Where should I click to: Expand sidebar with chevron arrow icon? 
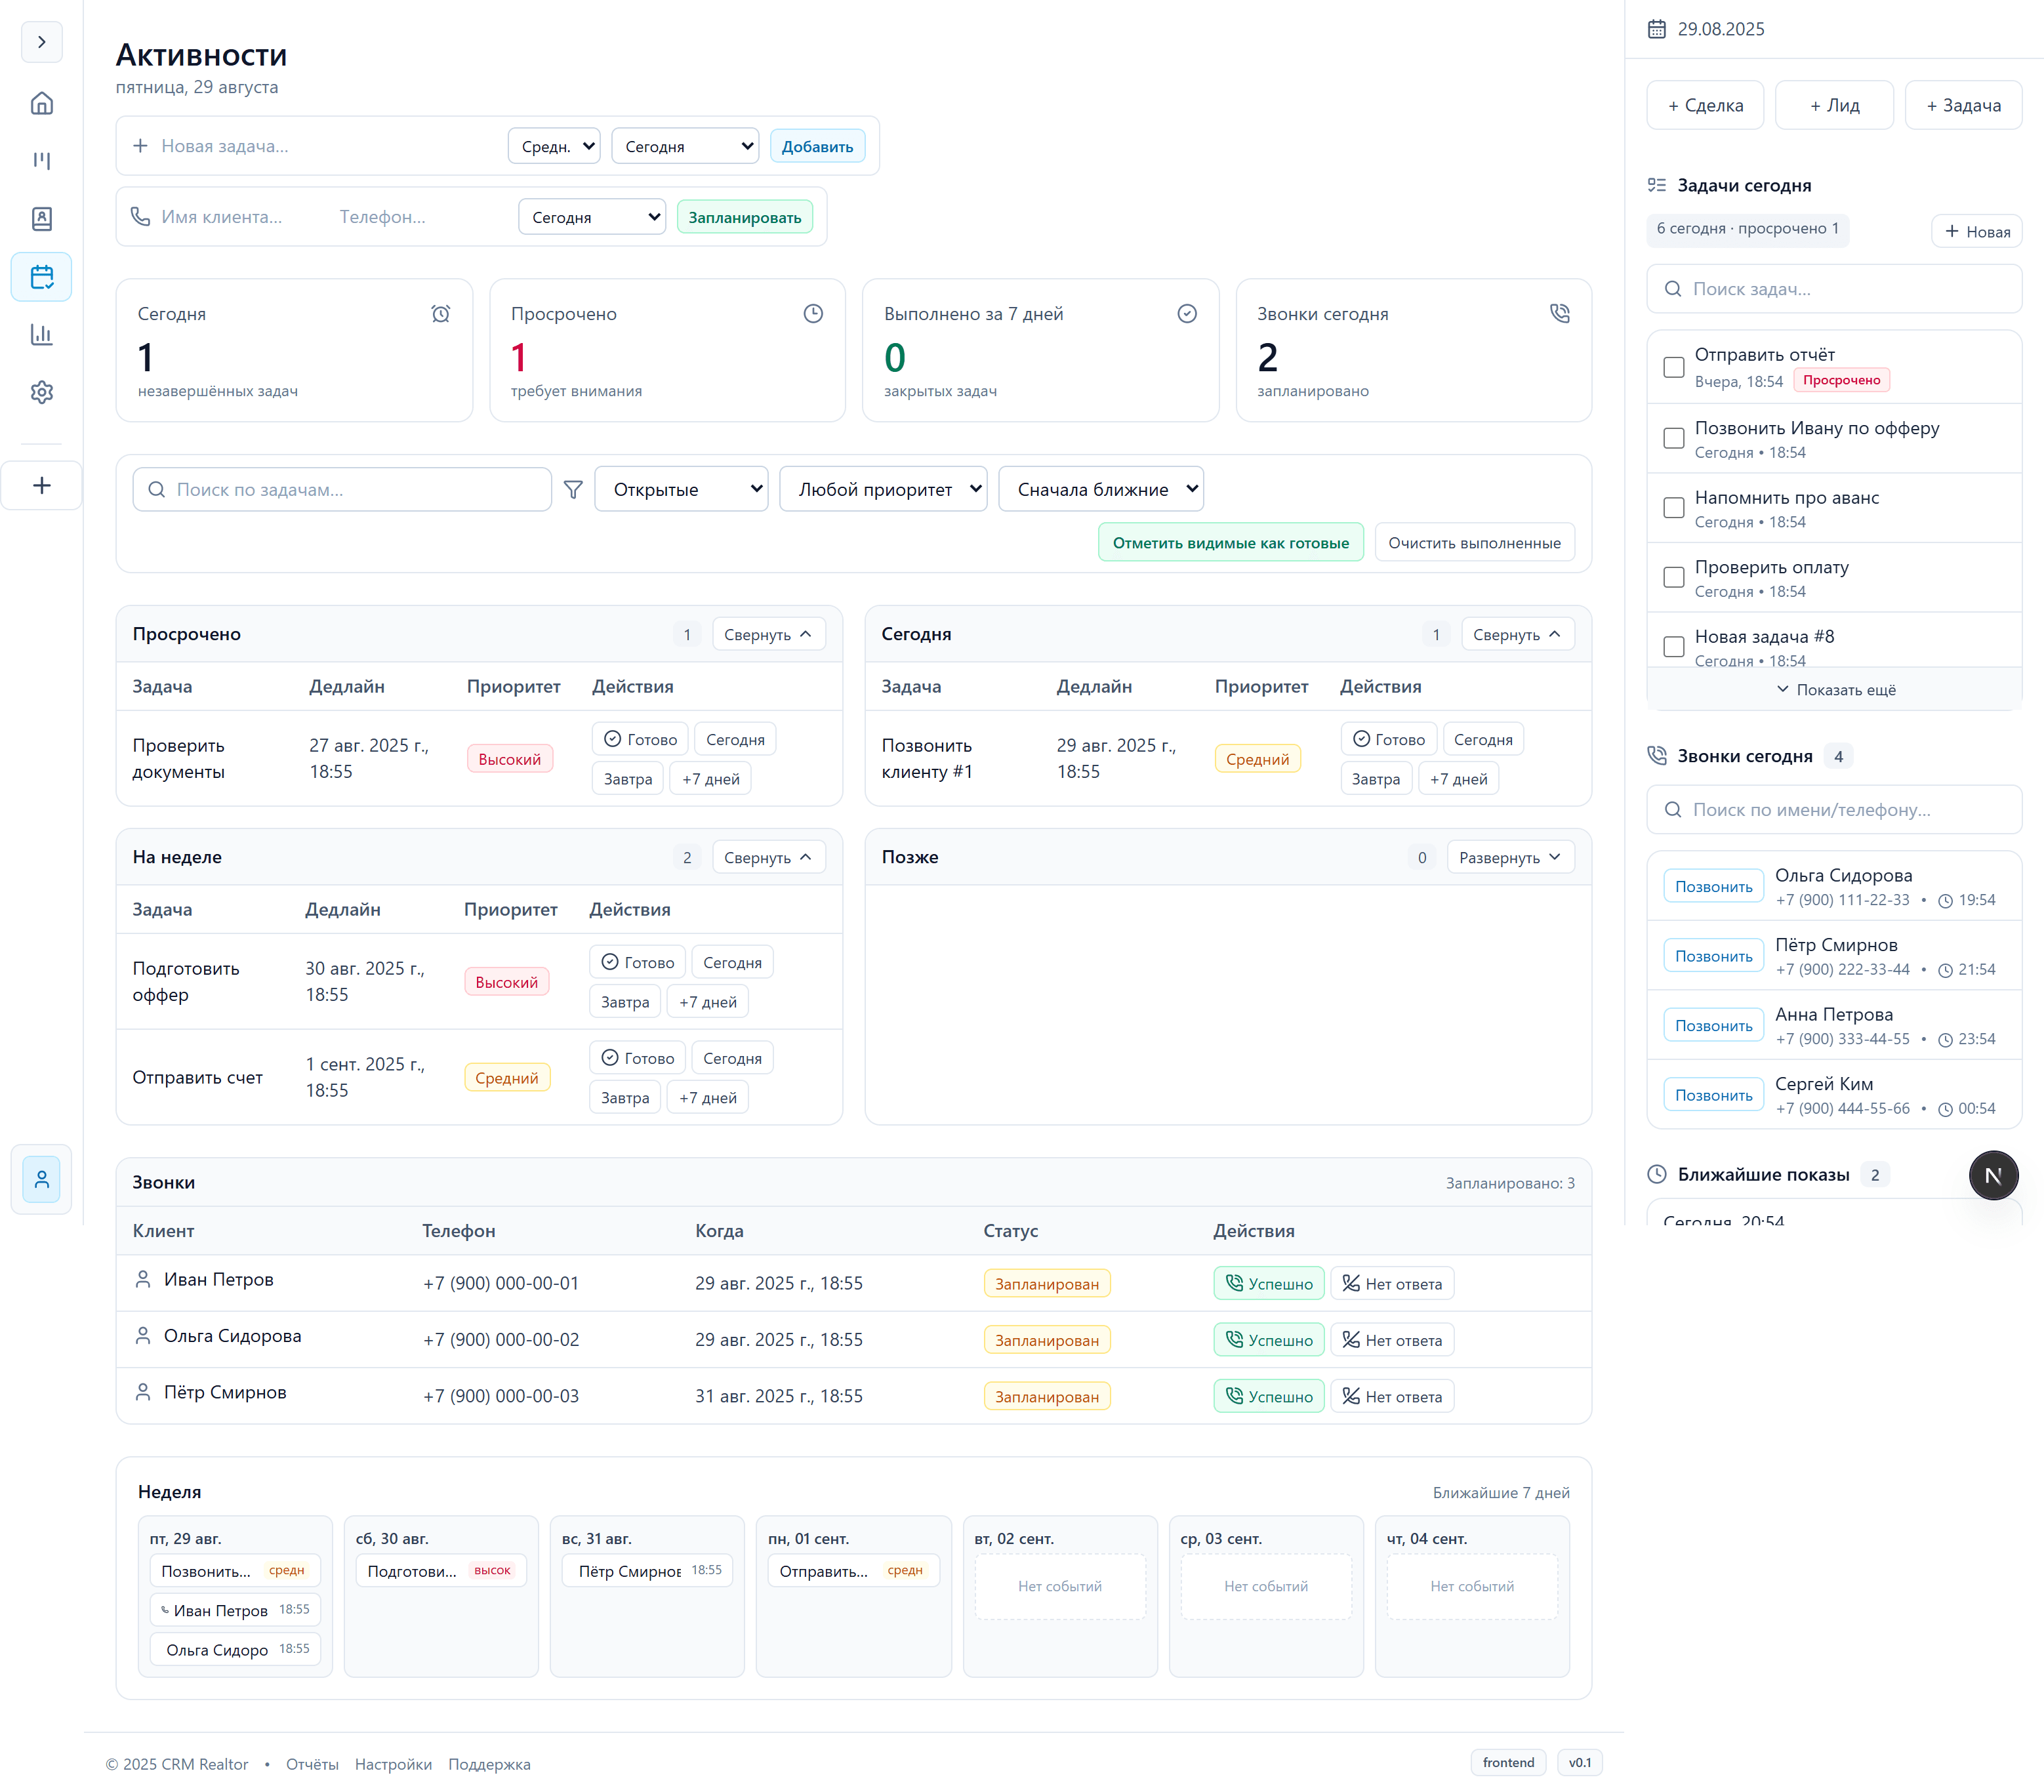(x=41, y=42)
